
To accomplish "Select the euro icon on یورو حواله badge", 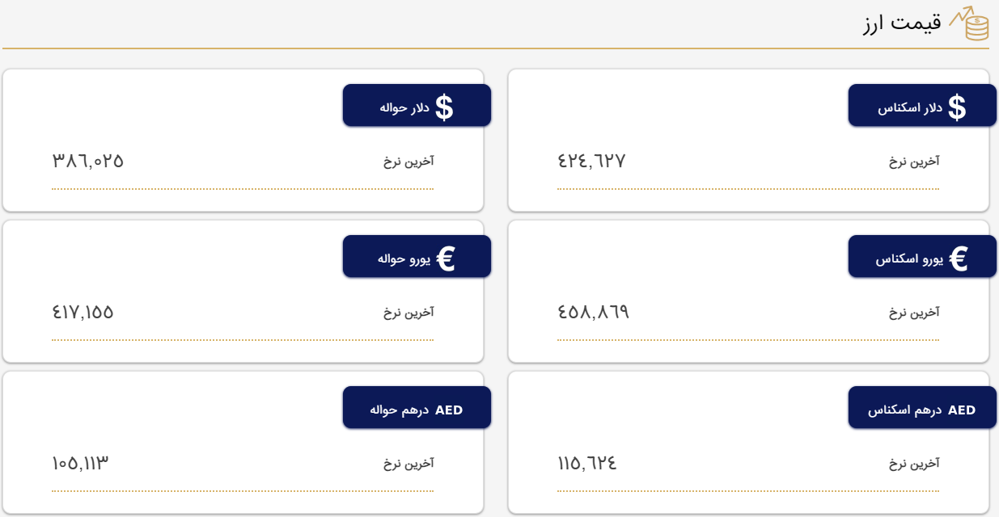I will pyautogui.click(x=444, y=256).
